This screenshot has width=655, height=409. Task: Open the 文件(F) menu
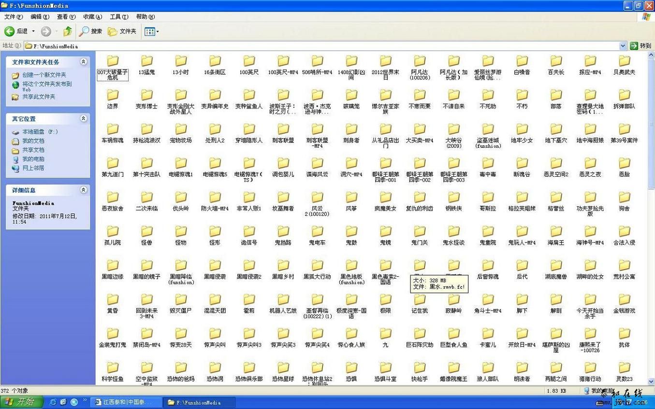point(13,16)
